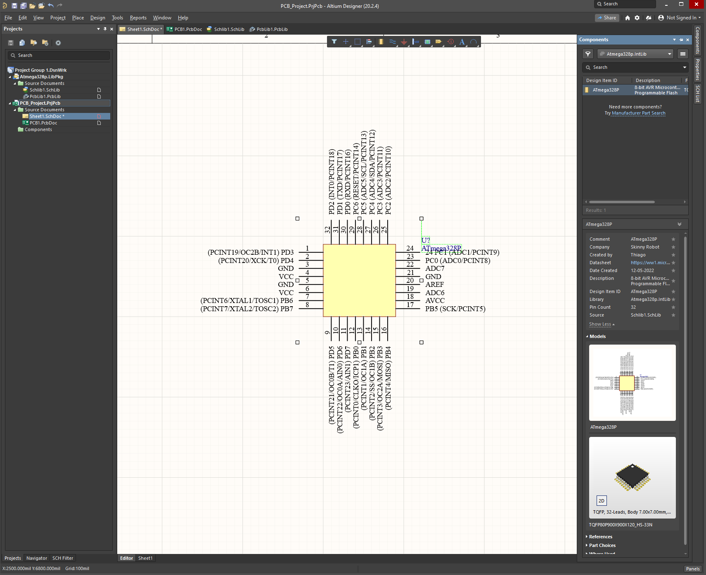Click the Open Project folder icon
The height and width of the screenshot is (575, 706).
coord(41,6)
